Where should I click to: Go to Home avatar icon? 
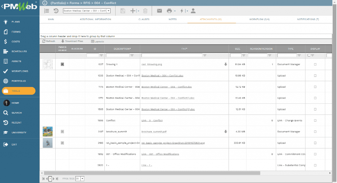[6, 103]
